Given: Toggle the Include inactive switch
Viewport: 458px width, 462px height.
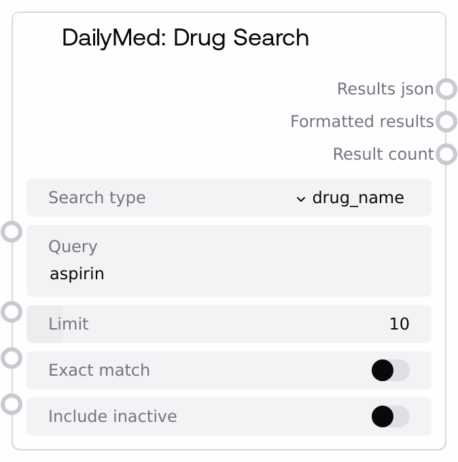Looking at the screenshot, I should 390,416.
